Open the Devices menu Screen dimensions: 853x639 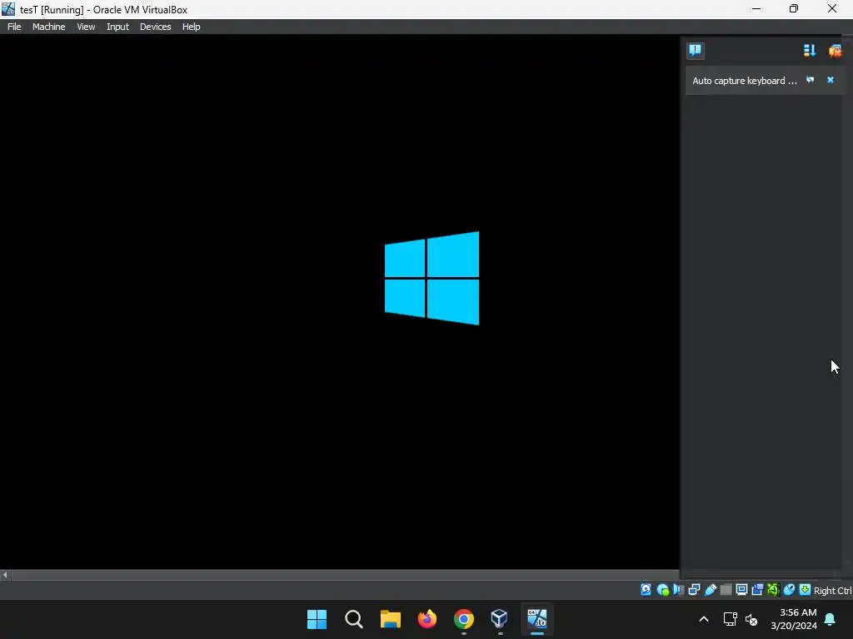pyautogui.click(x=155, y=27)
